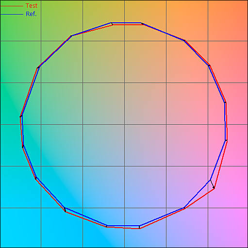The width and height of the screenshot is (248, 248).
Task: Click the right vertical blue polygon edge
Action: point(225,121)
